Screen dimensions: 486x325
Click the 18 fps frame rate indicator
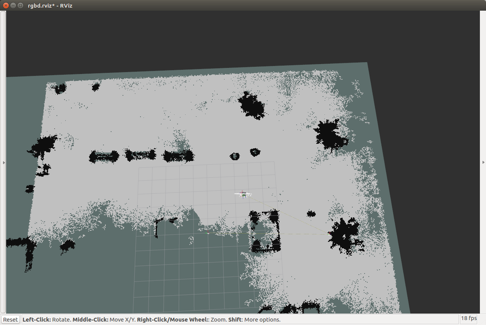(x=469, y=319)
